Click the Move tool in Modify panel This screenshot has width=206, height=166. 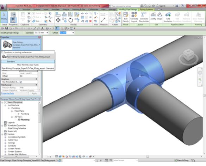pyautogui.click(x=58, y=20)
